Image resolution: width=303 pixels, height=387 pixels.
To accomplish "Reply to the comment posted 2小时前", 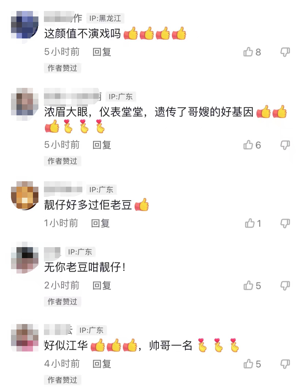I will pyautogui.click(x=102, y=285).
